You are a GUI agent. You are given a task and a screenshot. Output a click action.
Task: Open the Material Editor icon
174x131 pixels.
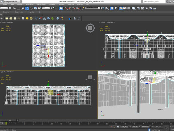(x=134, y=8)
